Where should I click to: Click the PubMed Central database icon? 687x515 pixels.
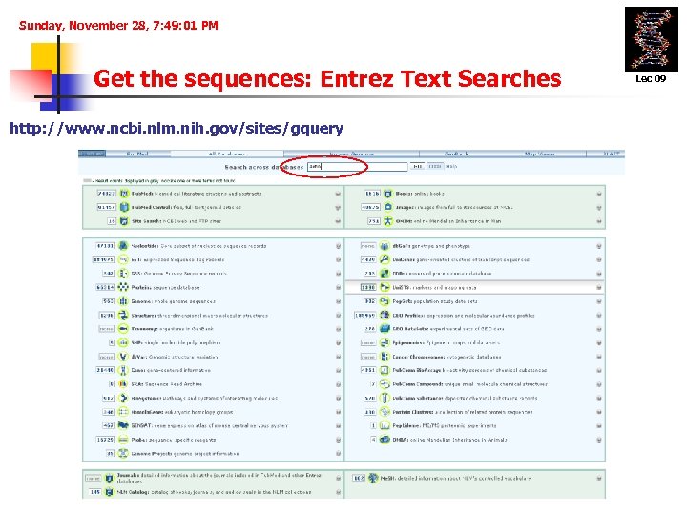click(123, 207)
